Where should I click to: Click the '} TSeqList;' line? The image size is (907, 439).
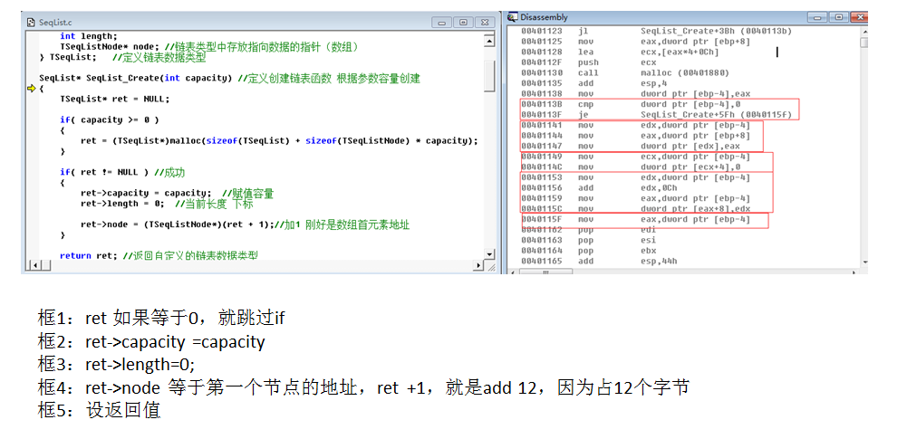click(x=68, y=57)
